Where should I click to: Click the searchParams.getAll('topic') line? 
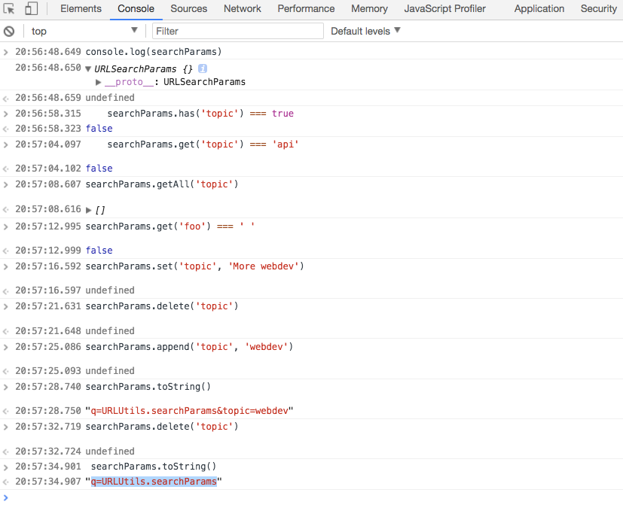[x=162, y=184]
